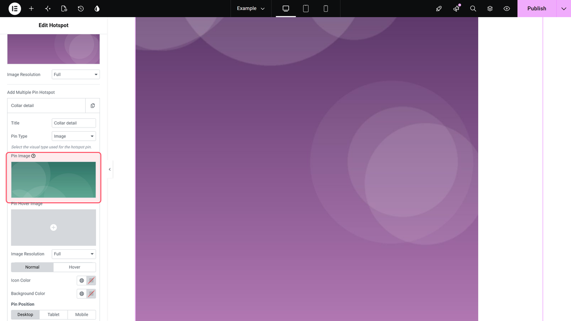Open the Structure layers icon
The height and width of the screenshot is (321, 571).
[490, 9]
